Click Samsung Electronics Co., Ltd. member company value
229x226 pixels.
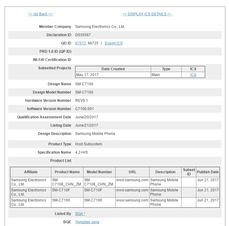(x=100, y=27)
